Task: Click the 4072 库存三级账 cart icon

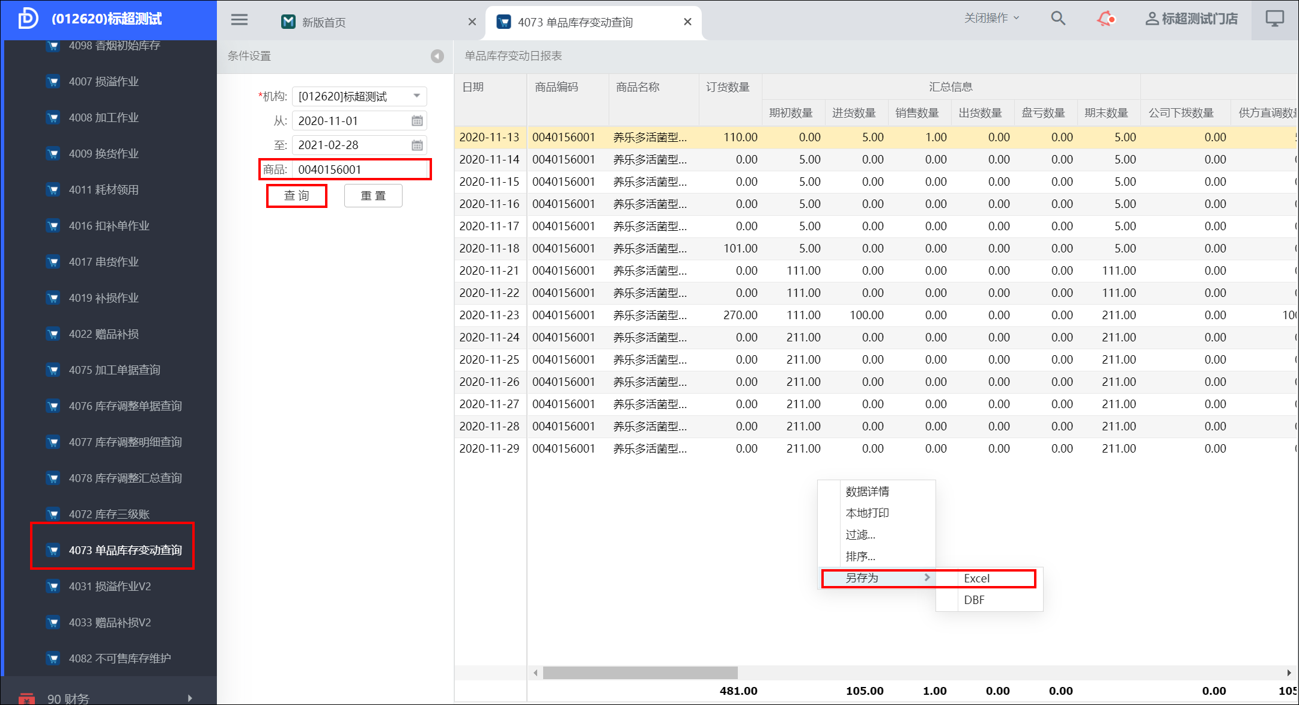Action: click(x=53, y=514)
